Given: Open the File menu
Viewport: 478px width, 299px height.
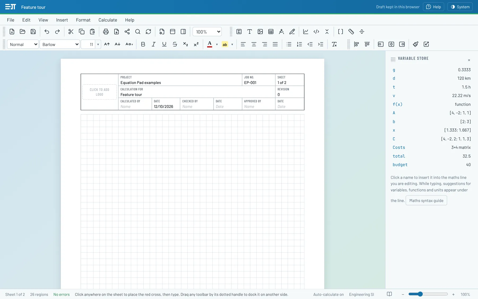Looking at the screenshot, I should (x=11, y=20).
